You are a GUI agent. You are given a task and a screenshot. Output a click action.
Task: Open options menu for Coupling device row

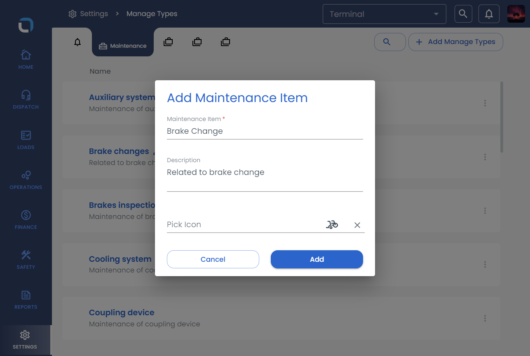pos(485,318)
